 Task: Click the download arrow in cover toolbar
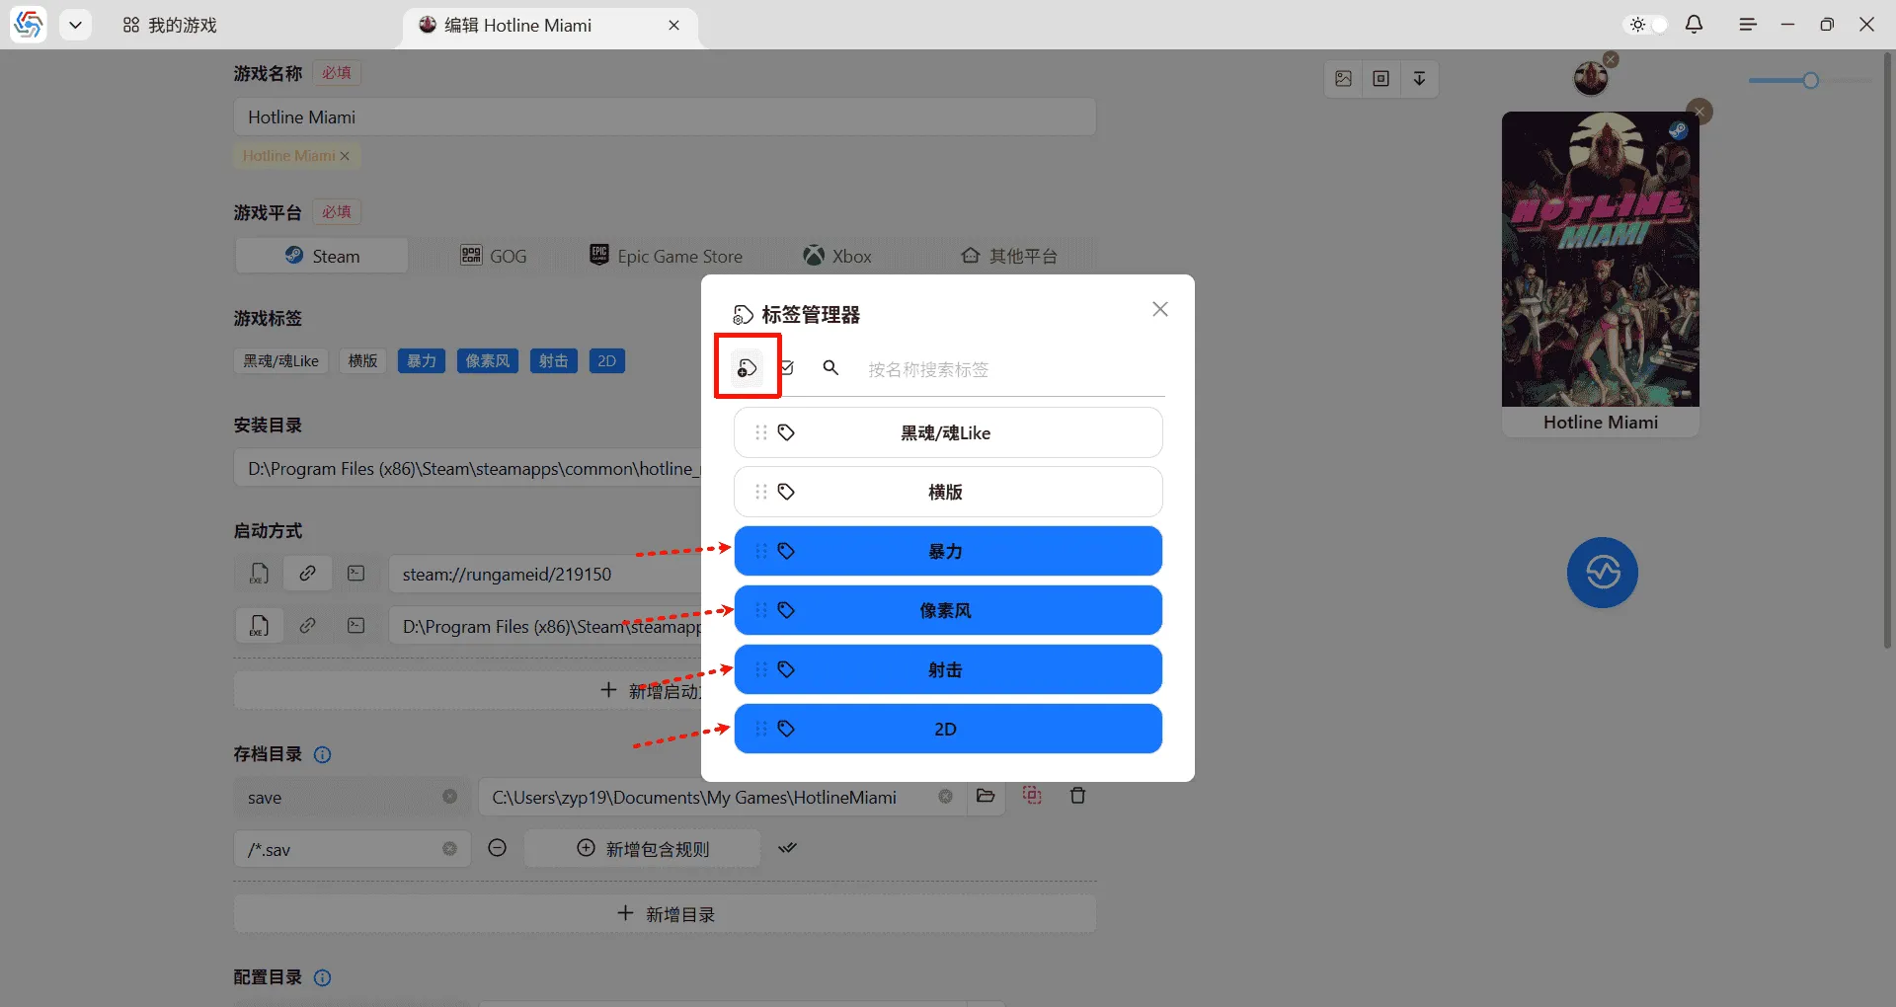pyautogui.click(x=1419, y=79)
